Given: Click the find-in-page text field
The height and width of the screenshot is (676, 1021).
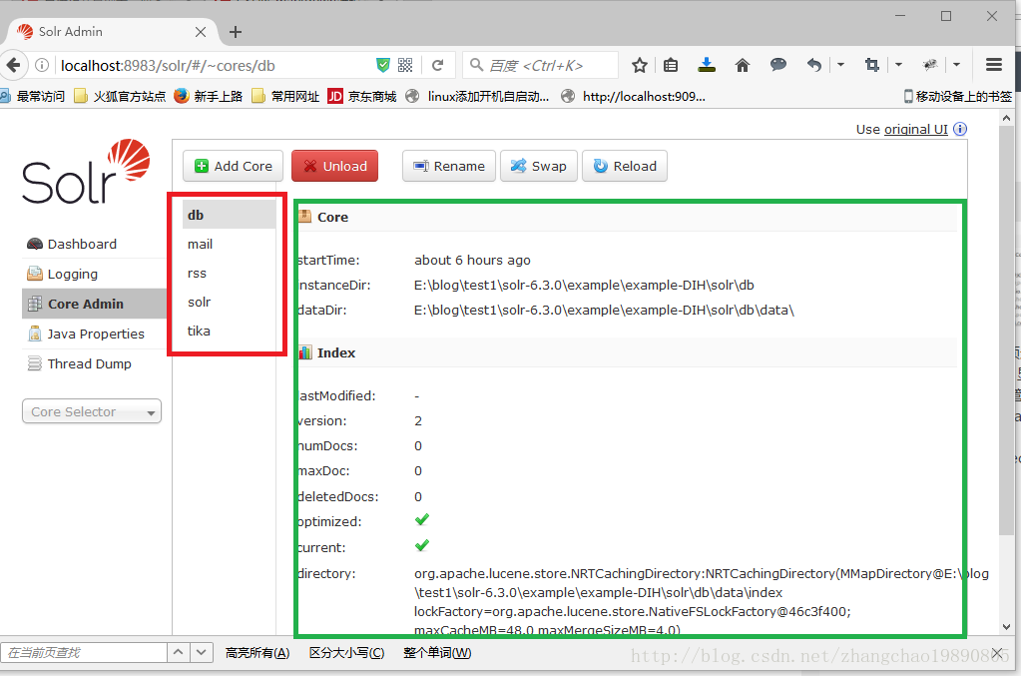Looking at the screenshot, I should click(x=84, y=653).
